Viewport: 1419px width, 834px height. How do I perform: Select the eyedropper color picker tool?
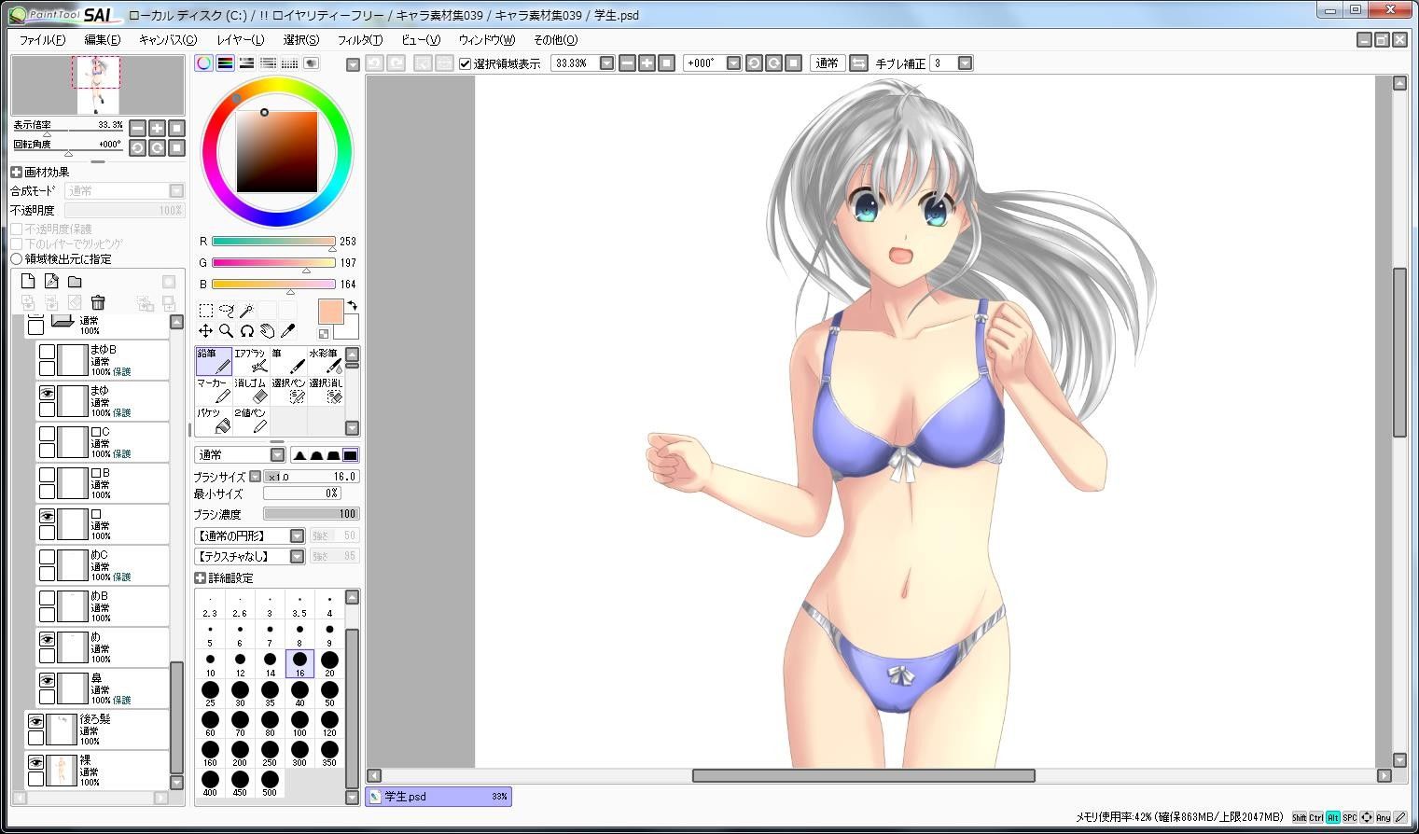[288, 331]
